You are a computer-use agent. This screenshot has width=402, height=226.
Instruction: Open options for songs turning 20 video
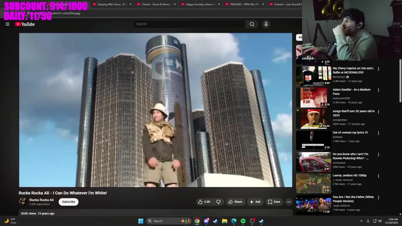coord(378,112)
